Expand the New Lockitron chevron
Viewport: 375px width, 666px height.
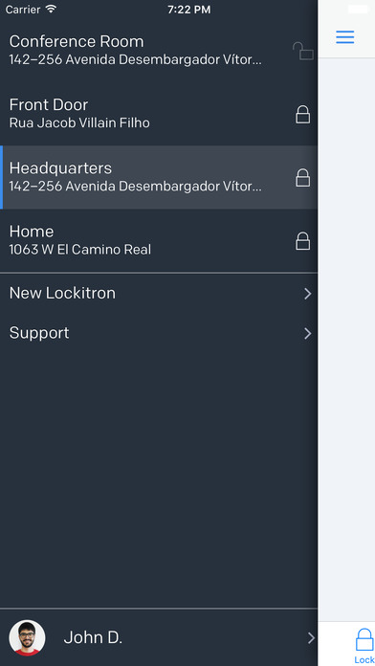(x=308, y=294)
